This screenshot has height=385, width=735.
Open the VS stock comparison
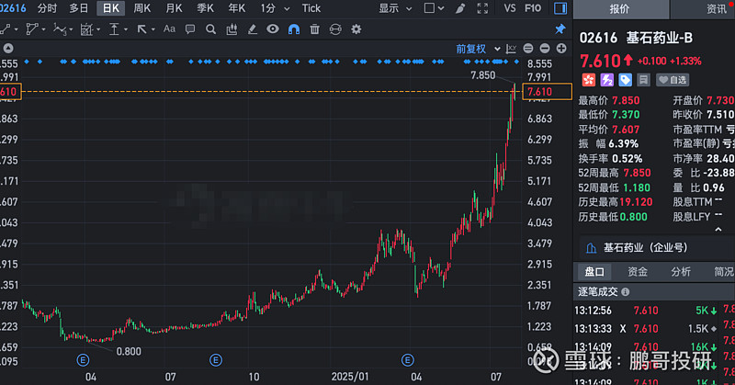click(510, 8)
